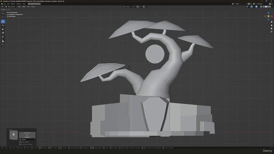The width and height of the screenshot is (274, 154).
Task: Select the Annotate tool
Action: point(3,37)
